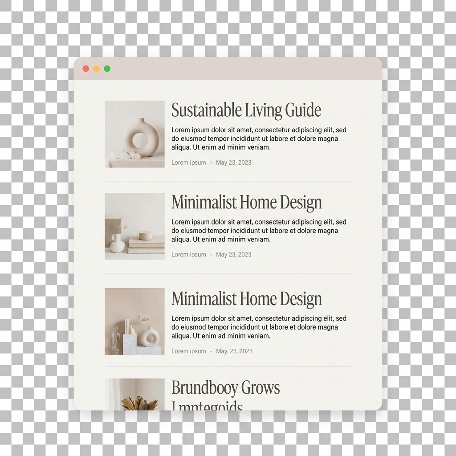Viewport: 456px width, 456px height.
Task: Click the yellow minimize window button
Action: click(x=97, y=69)
